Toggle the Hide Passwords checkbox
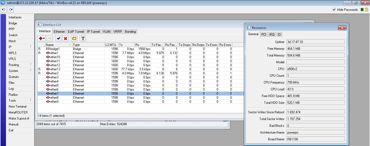This screenshot has width=370, height=146. point(334,10)
